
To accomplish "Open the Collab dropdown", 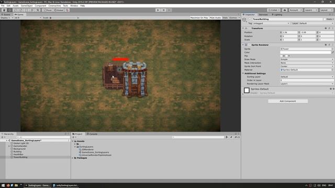I will 274,10.
